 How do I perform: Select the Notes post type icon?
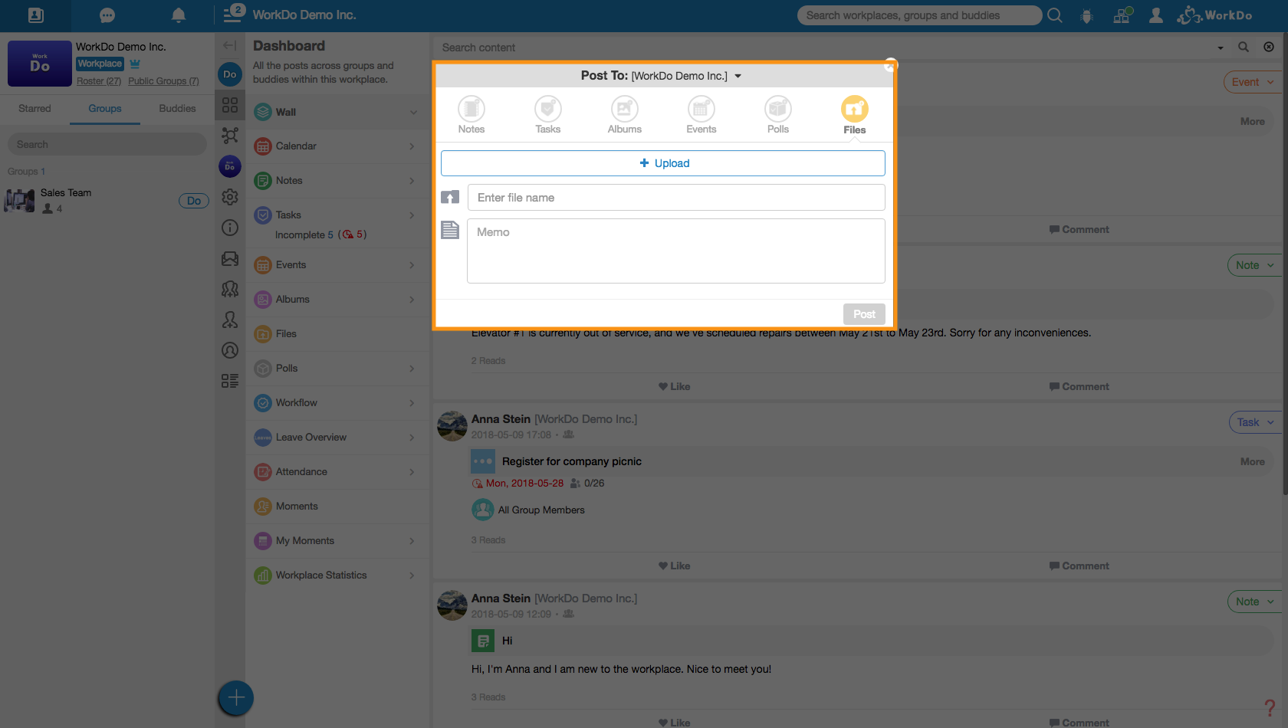471,109
